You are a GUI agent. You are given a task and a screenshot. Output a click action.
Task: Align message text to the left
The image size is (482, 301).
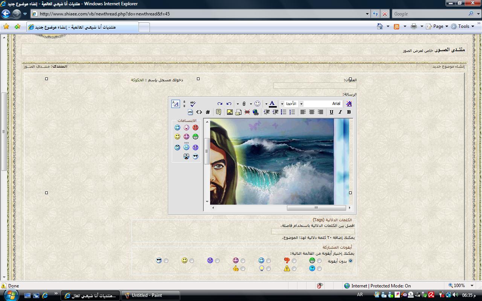coord(303,112)
